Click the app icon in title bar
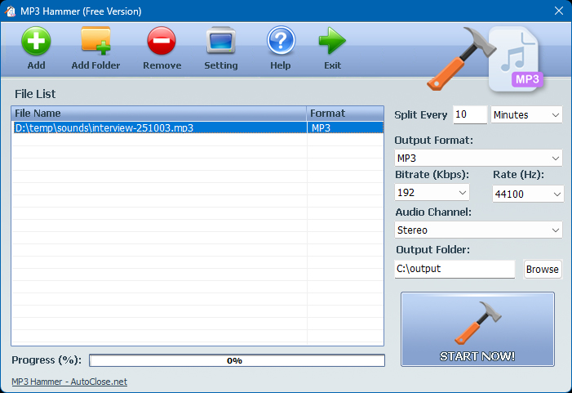Screen dimensions: 572x393 pyautogui.click(x=11, y=11)
